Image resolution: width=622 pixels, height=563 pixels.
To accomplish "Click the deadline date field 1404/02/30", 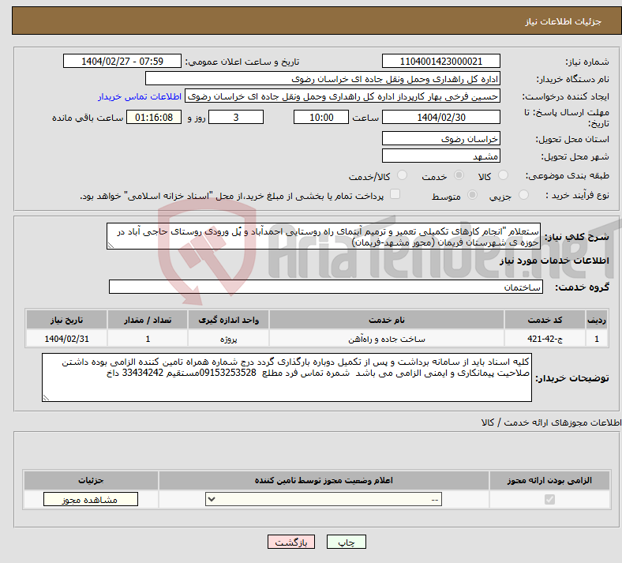I will click(440, 117).
